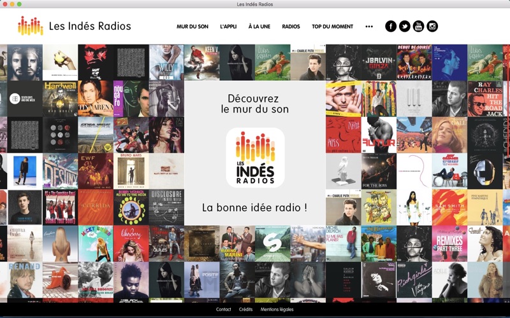510x318 pixels.
Task: Select the Début de Soirée album cover
Action: [x=414, y=62]
